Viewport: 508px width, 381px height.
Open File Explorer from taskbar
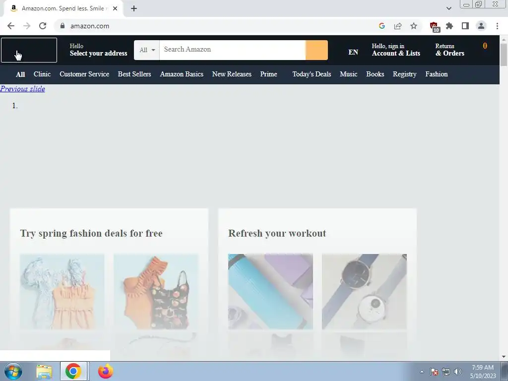tap(44, 371)
